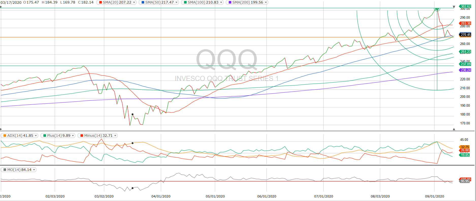This screenshot has height=201, width=476.
Task: Click the black dot marker on ADX pane
Action: 133,143
